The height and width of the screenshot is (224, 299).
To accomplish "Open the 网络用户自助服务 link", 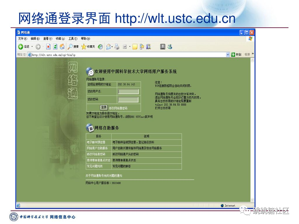I will pyautogui.click(x=97, y=148).
